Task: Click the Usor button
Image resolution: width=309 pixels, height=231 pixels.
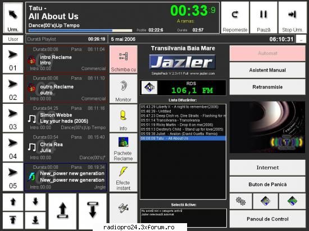Action: [x=13, y=39]
